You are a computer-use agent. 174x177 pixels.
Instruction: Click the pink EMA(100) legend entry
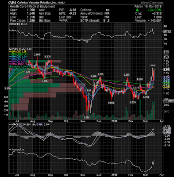point(19,64)
